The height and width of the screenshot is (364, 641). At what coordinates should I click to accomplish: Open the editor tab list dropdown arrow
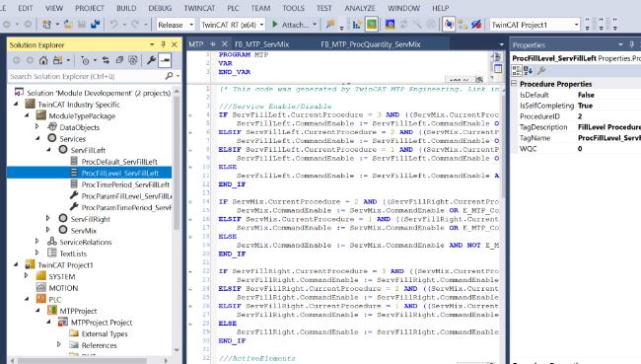pos(502,44)
